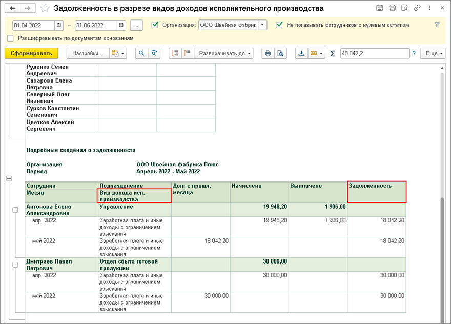Print from the title bar printer icon
The height and width of the screenshot is (324, 451).
[392, 8]
